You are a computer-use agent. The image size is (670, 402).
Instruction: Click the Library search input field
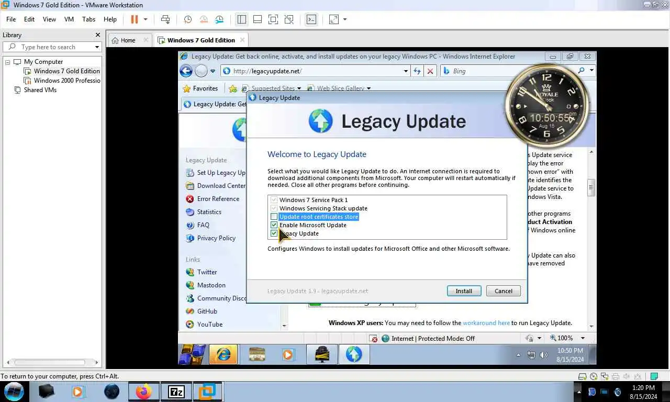tap(52, 47)
